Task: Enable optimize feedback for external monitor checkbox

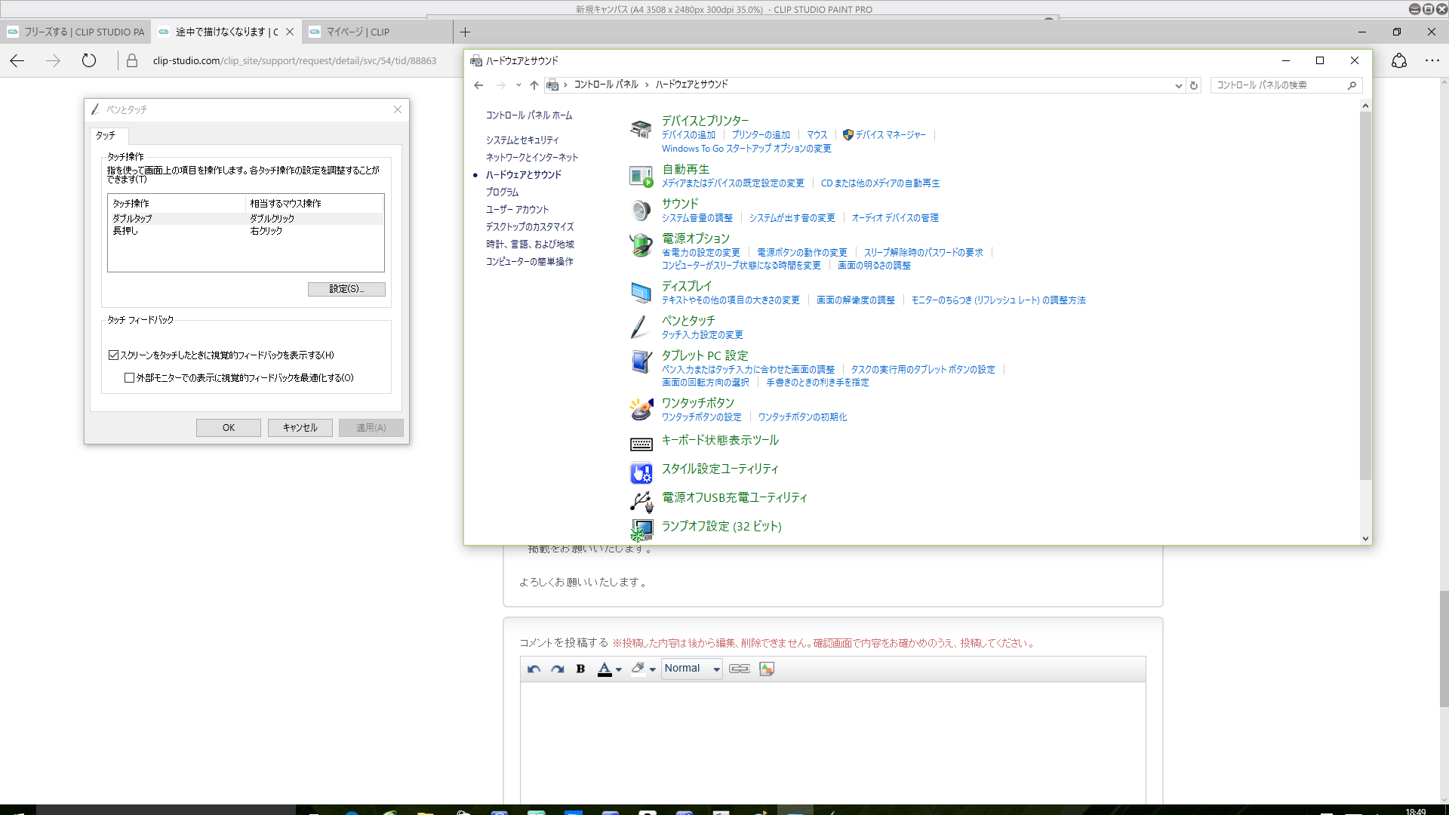Action: pos(130,377)
